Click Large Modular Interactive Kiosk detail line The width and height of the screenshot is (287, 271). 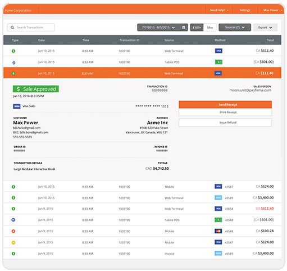click(34, 169)
